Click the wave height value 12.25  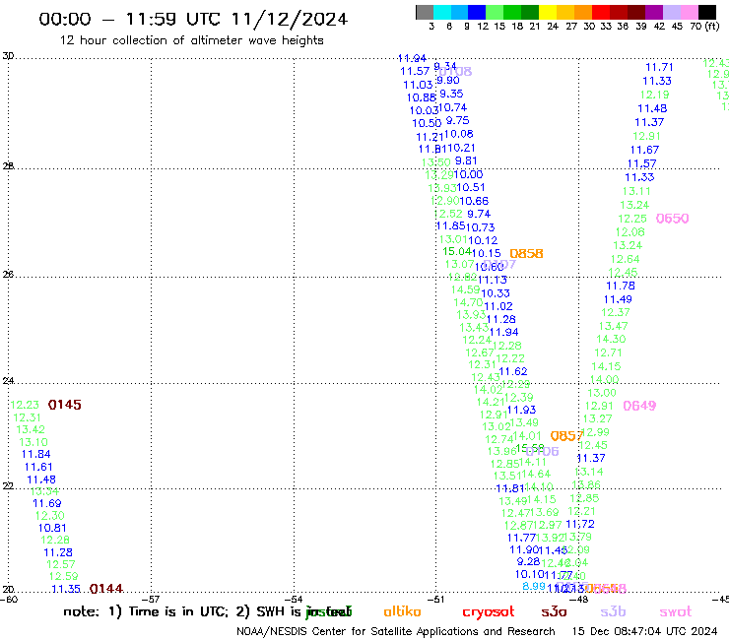click(631, 219)
